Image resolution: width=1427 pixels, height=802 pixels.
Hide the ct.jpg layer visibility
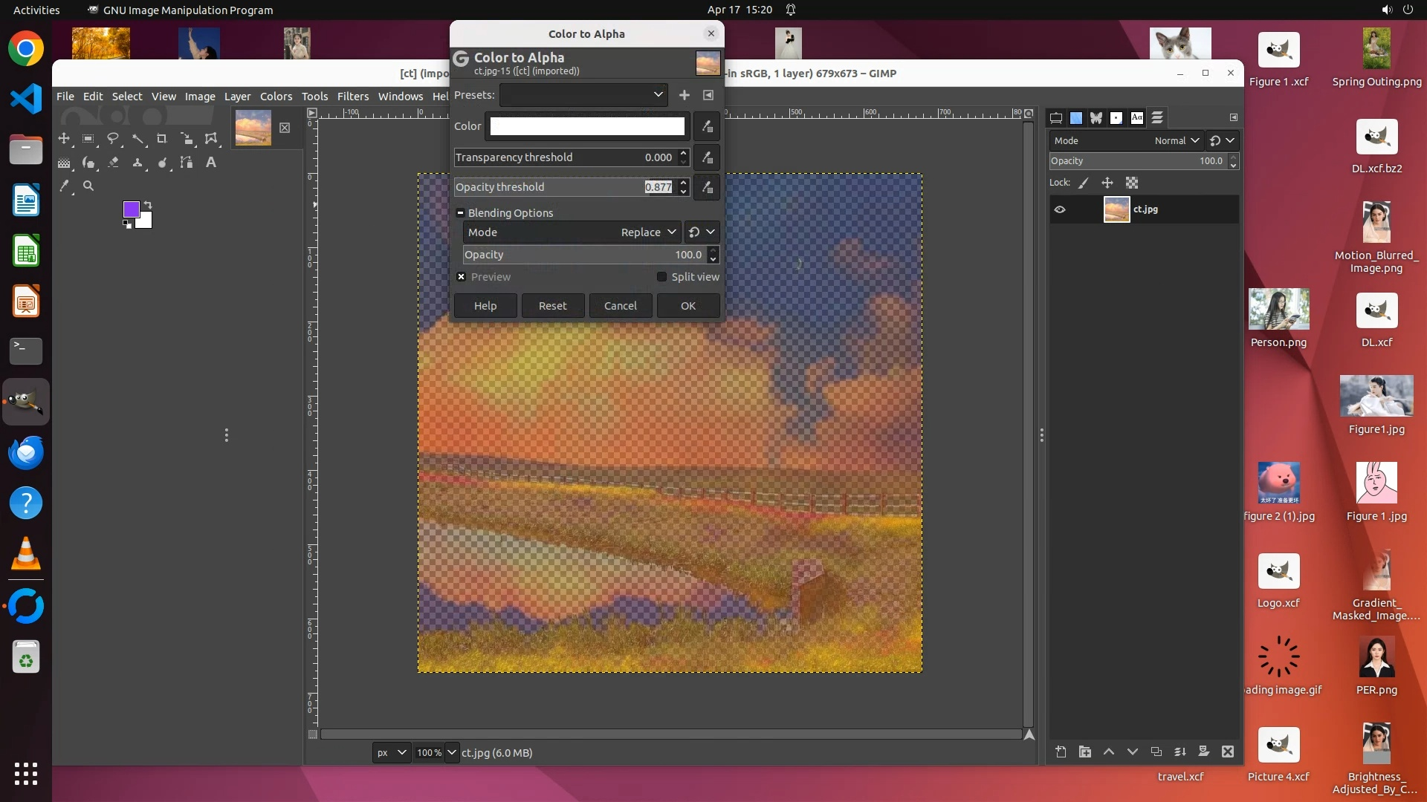click(1060, 209)
